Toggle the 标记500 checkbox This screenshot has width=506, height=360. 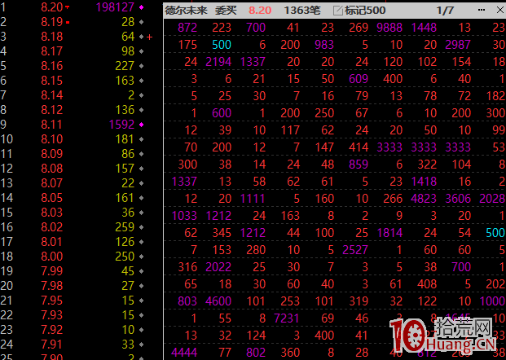point(337,11)
